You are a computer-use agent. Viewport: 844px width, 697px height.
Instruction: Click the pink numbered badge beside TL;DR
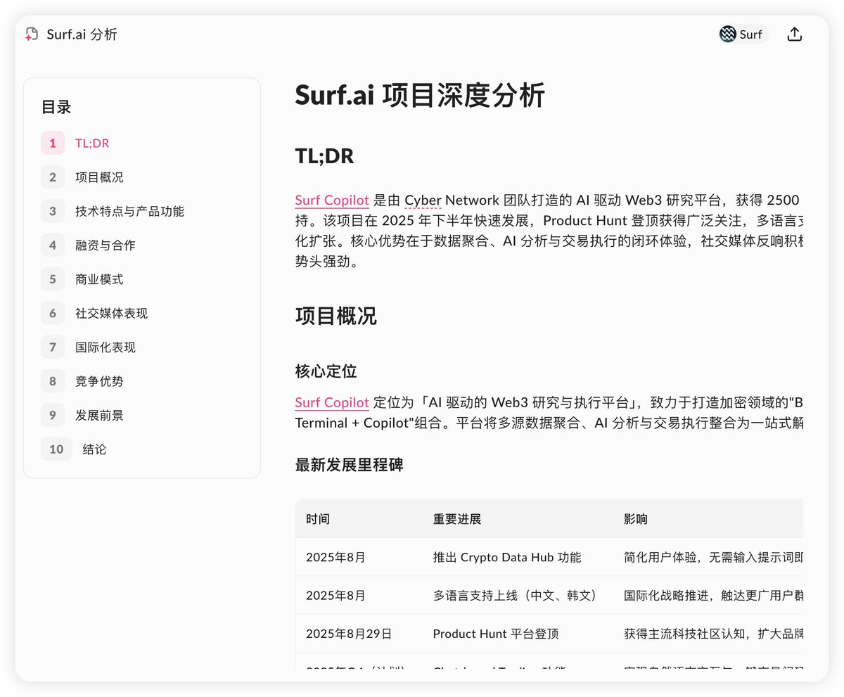pos(53,143)
